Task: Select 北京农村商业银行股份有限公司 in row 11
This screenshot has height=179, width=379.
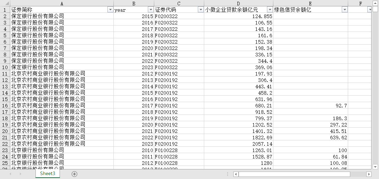Action: [62, 73]
